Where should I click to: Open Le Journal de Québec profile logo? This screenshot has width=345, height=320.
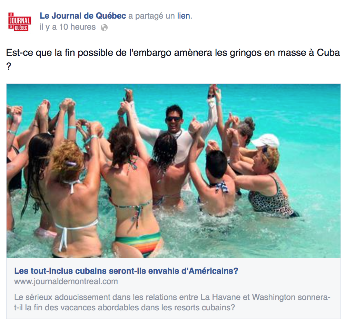pos(20,22)
